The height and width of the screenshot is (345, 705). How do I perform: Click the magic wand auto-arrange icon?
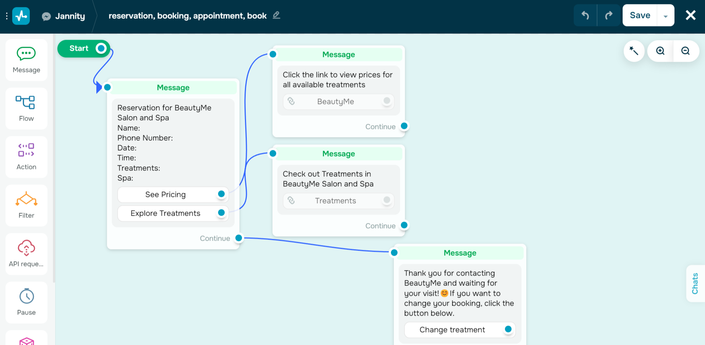634,51
